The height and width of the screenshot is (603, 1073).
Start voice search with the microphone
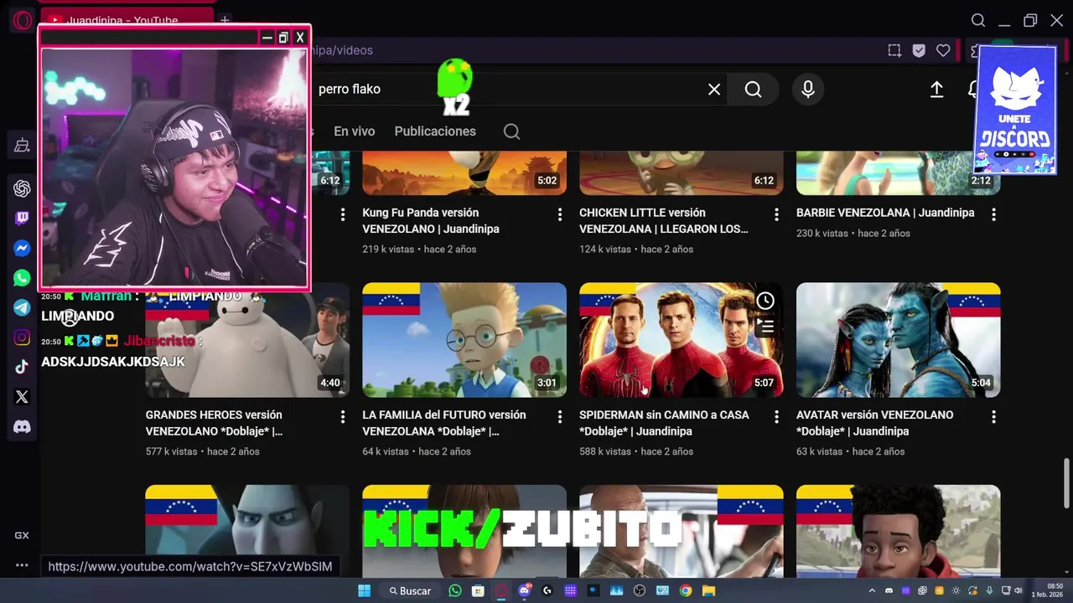(808, 89)
